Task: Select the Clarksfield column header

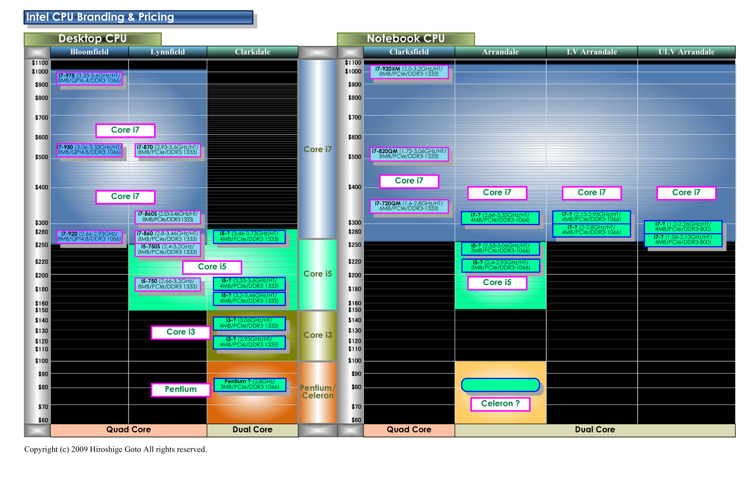Action: coord(409,52)
